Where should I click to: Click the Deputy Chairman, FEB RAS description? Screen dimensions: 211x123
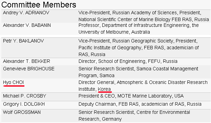coord(108,104)
